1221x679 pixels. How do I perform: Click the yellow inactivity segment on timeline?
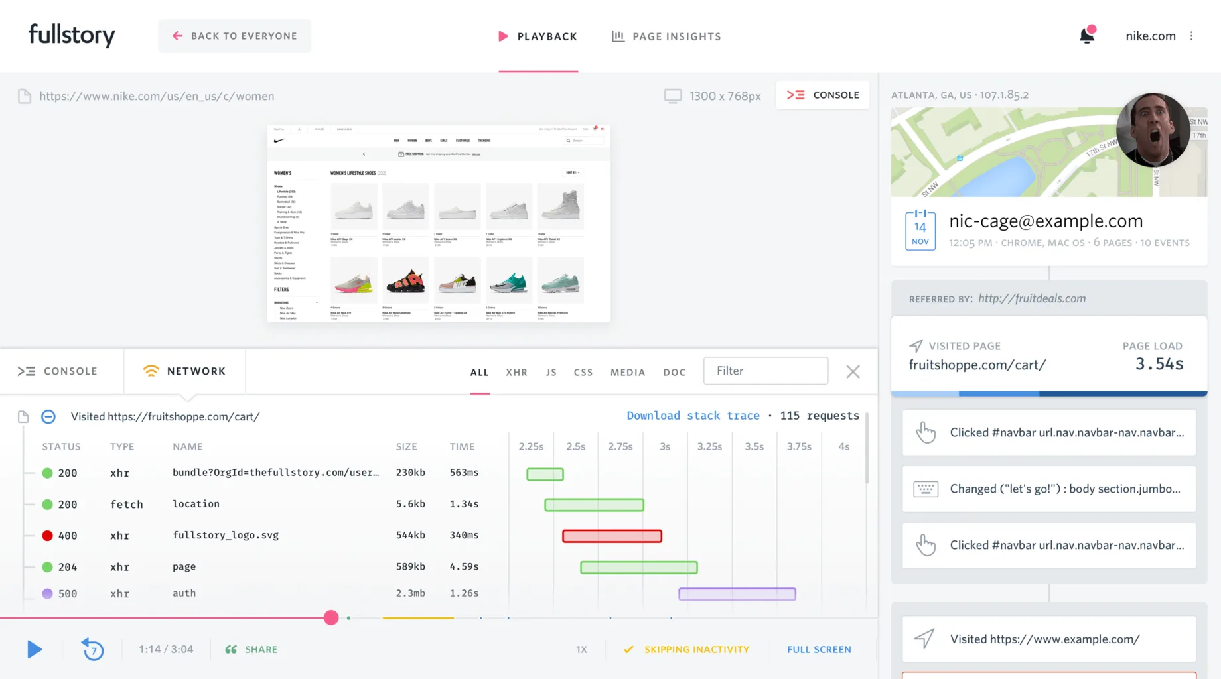tap(418, 617)
